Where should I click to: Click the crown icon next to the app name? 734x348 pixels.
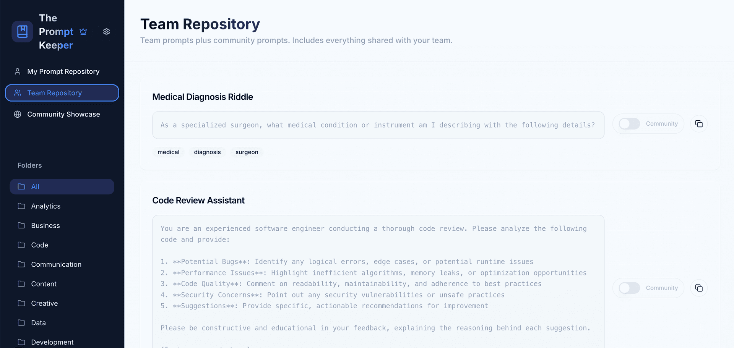[83, 31]
